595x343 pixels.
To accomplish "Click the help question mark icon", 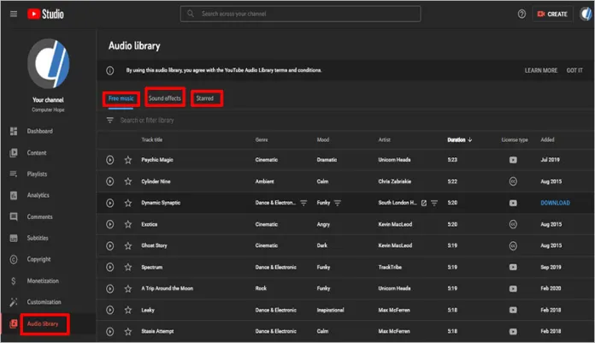I will 521,15.
